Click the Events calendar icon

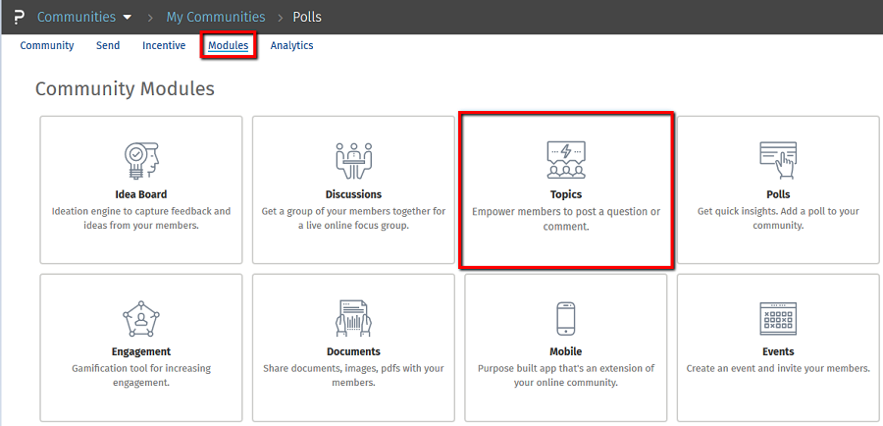point(778,318)
